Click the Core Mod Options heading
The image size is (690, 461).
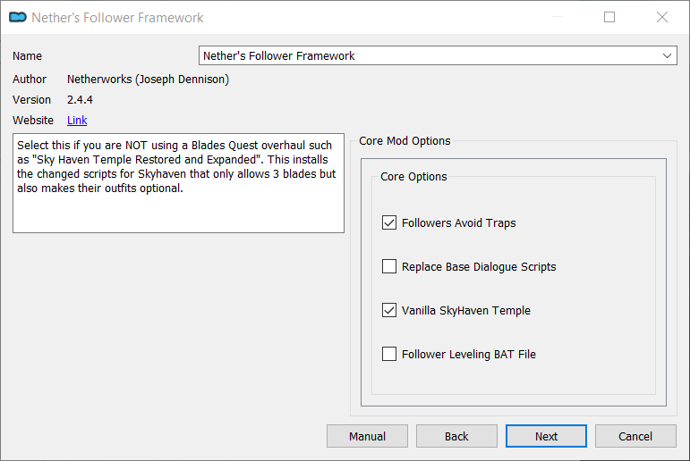(x=405, y=141)
